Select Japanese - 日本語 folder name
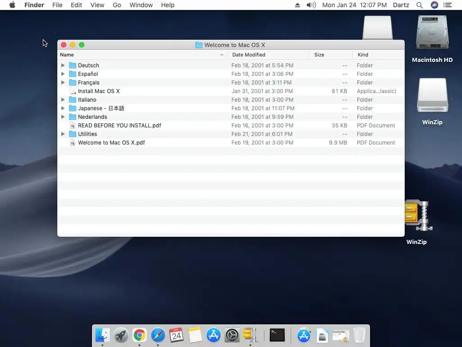 click(101, 108)
